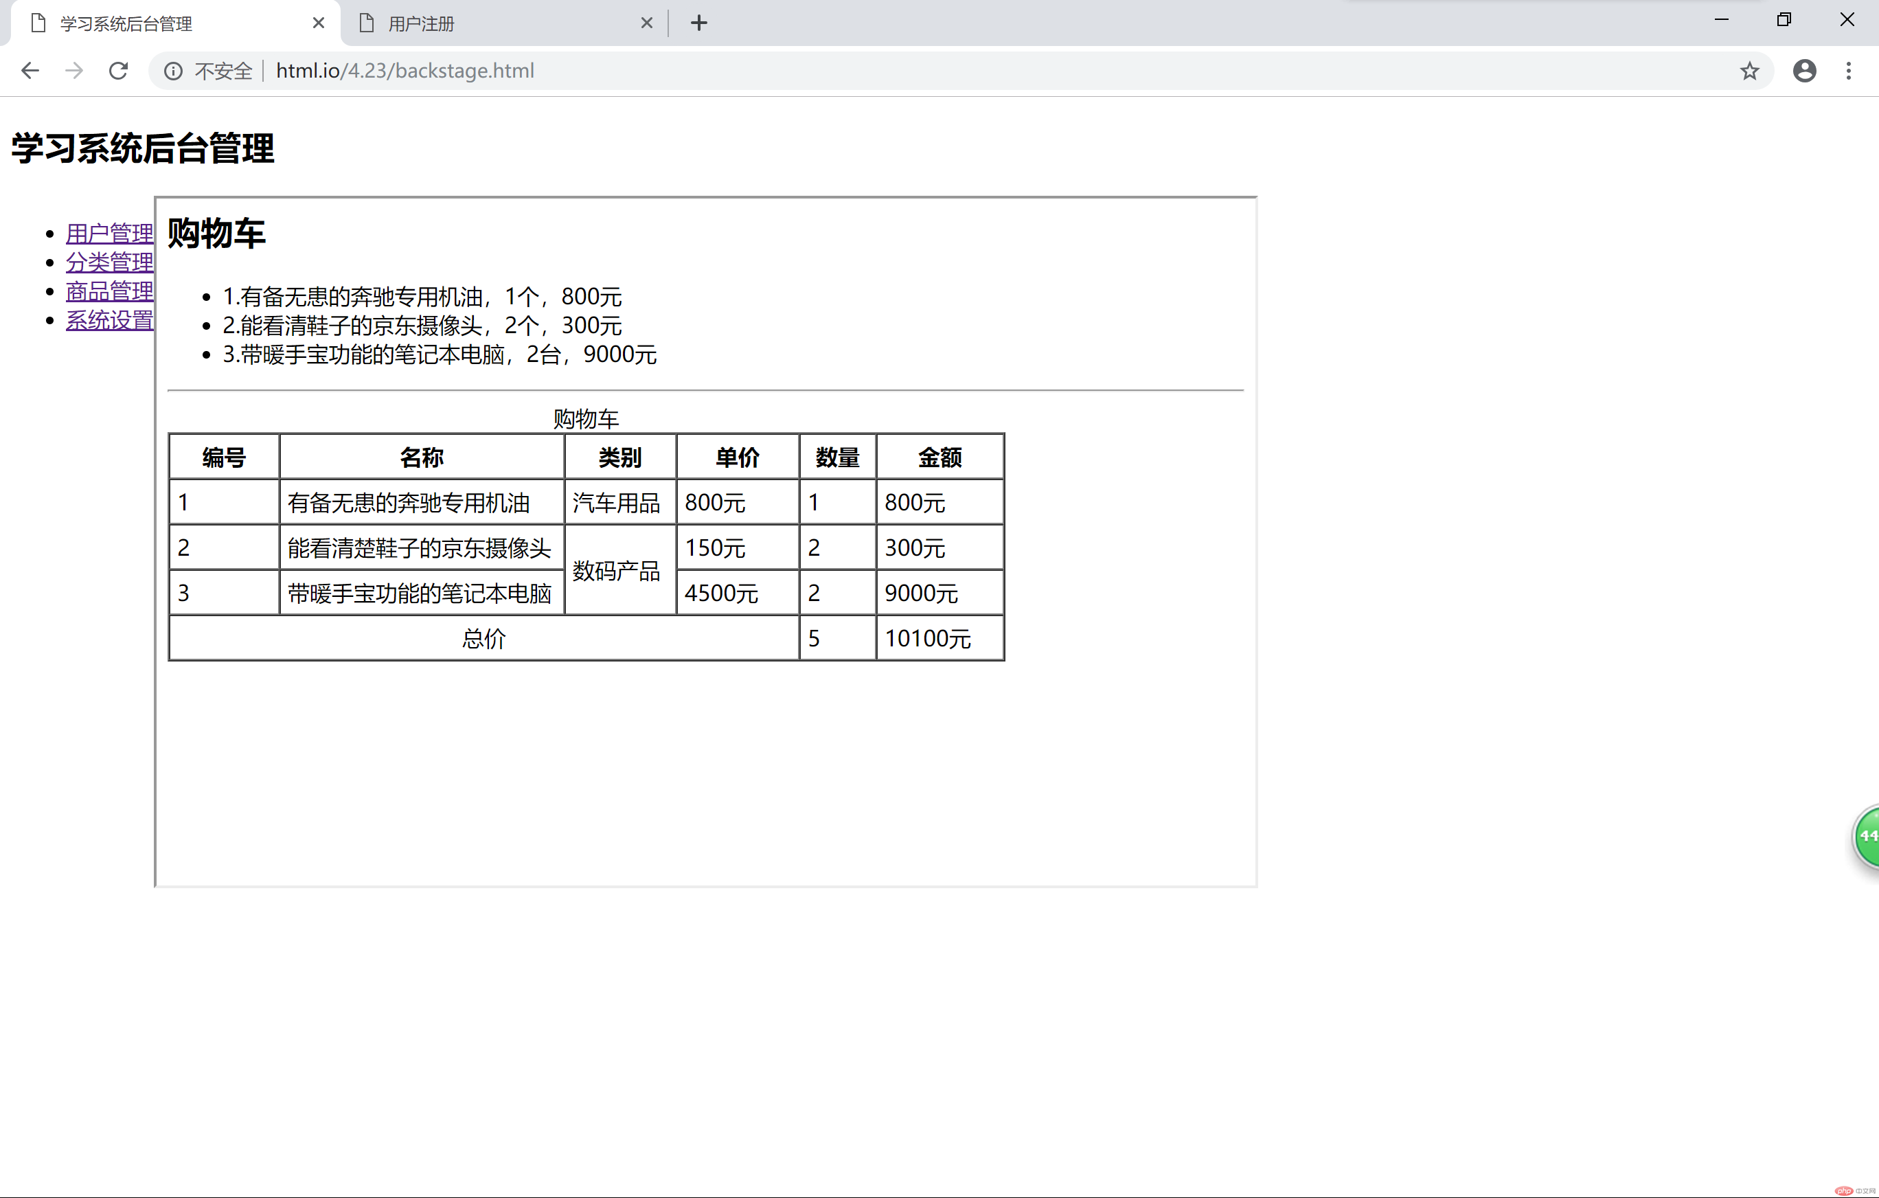This screenshot has height=1198, width=1879.
Task: Open the 分类管理 link
Action: point(109,262)
